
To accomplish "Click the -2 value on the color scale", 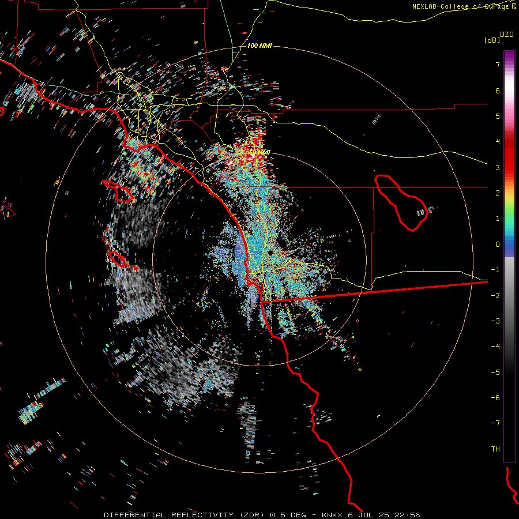I will coord(495,296).
